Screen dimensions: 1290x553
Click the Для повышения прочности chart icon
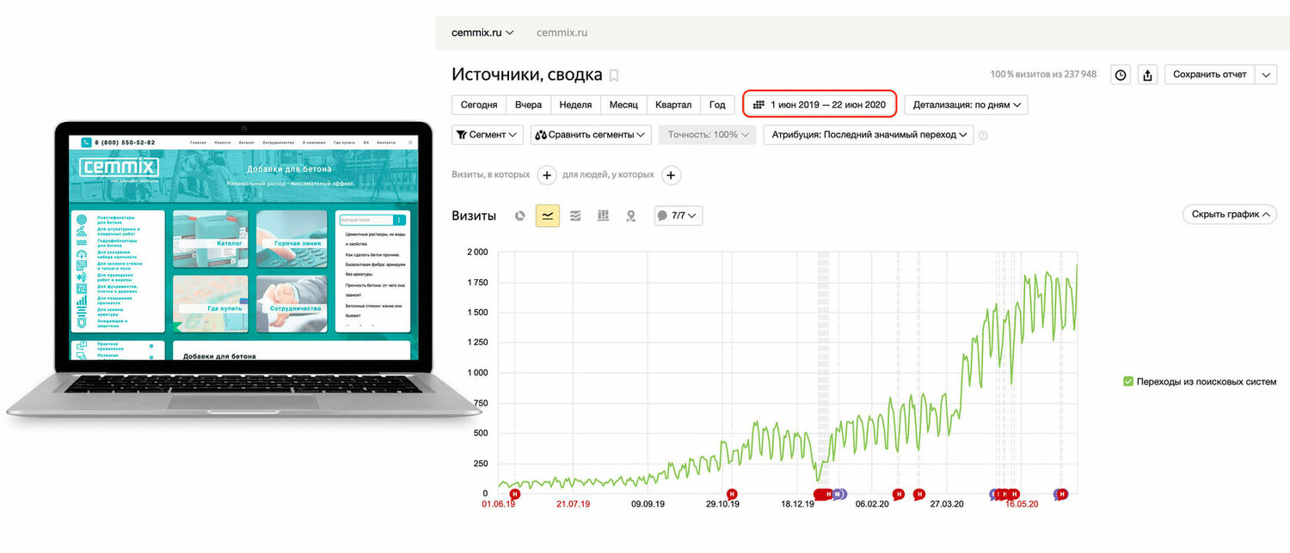(x=82, y=301)
